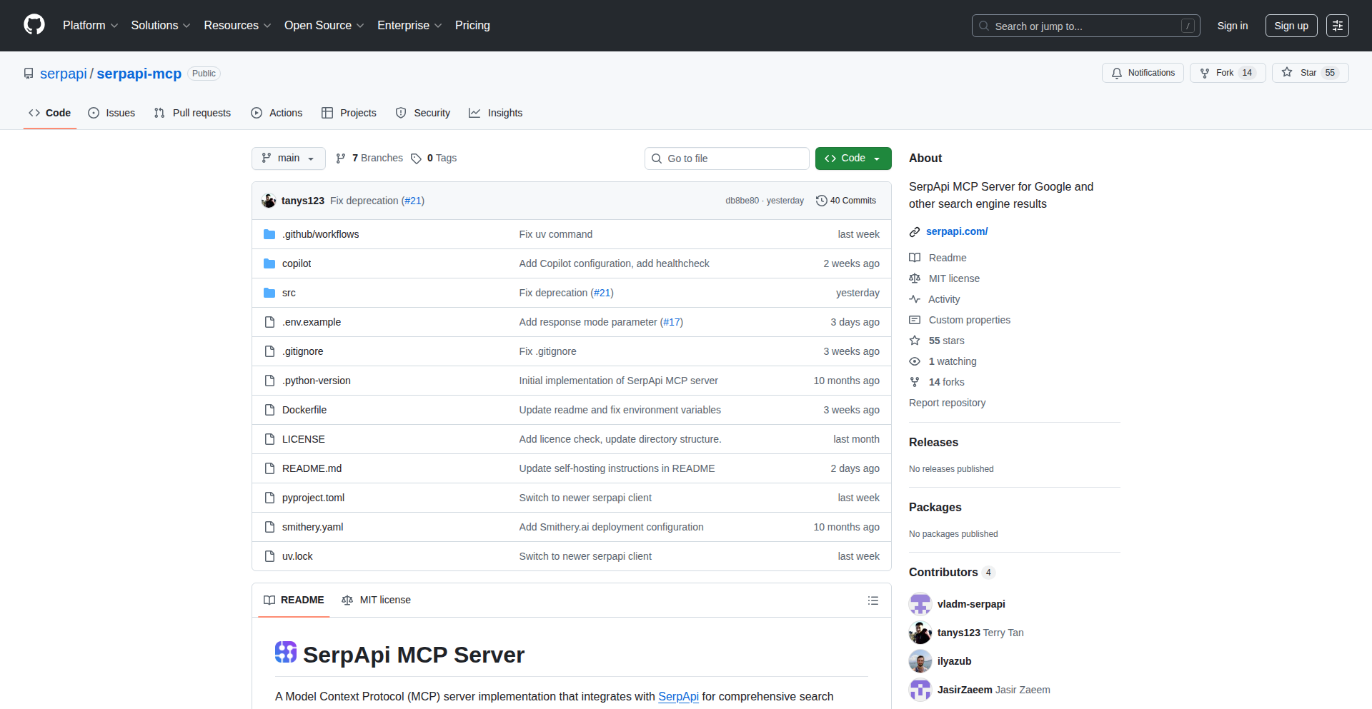Click the SerpApi logo in the README heading
This screenshot has height=709, width=1372.
pyautogui.click(x=285, y=653)
